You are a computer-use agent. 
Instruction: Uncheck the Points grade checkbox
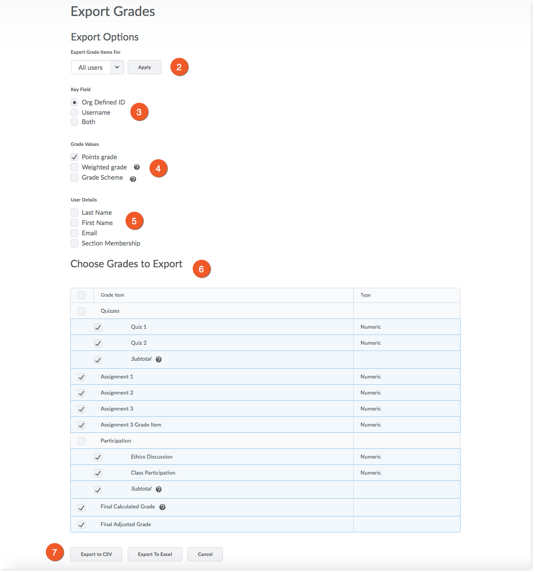pos(74,157)
